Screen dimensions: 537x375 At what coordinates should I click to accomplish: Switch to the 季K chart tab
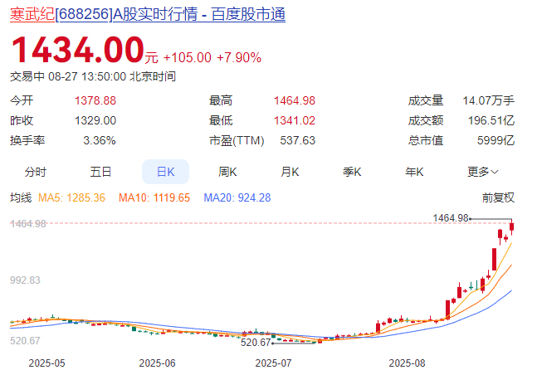pos(352,172)
